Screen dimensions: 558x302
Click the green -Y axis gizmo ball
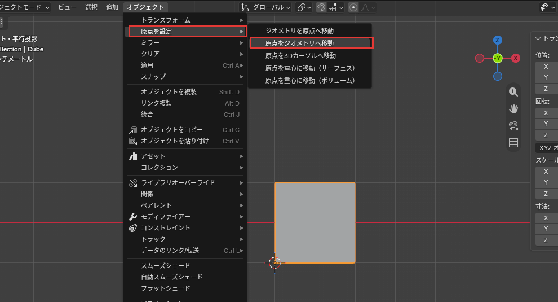click(498, 58)
